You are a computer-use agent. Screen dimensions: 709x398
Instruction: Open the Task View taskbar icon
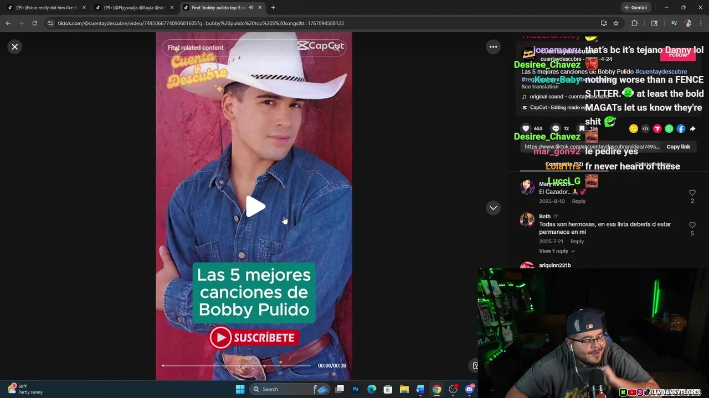[340, 389]
